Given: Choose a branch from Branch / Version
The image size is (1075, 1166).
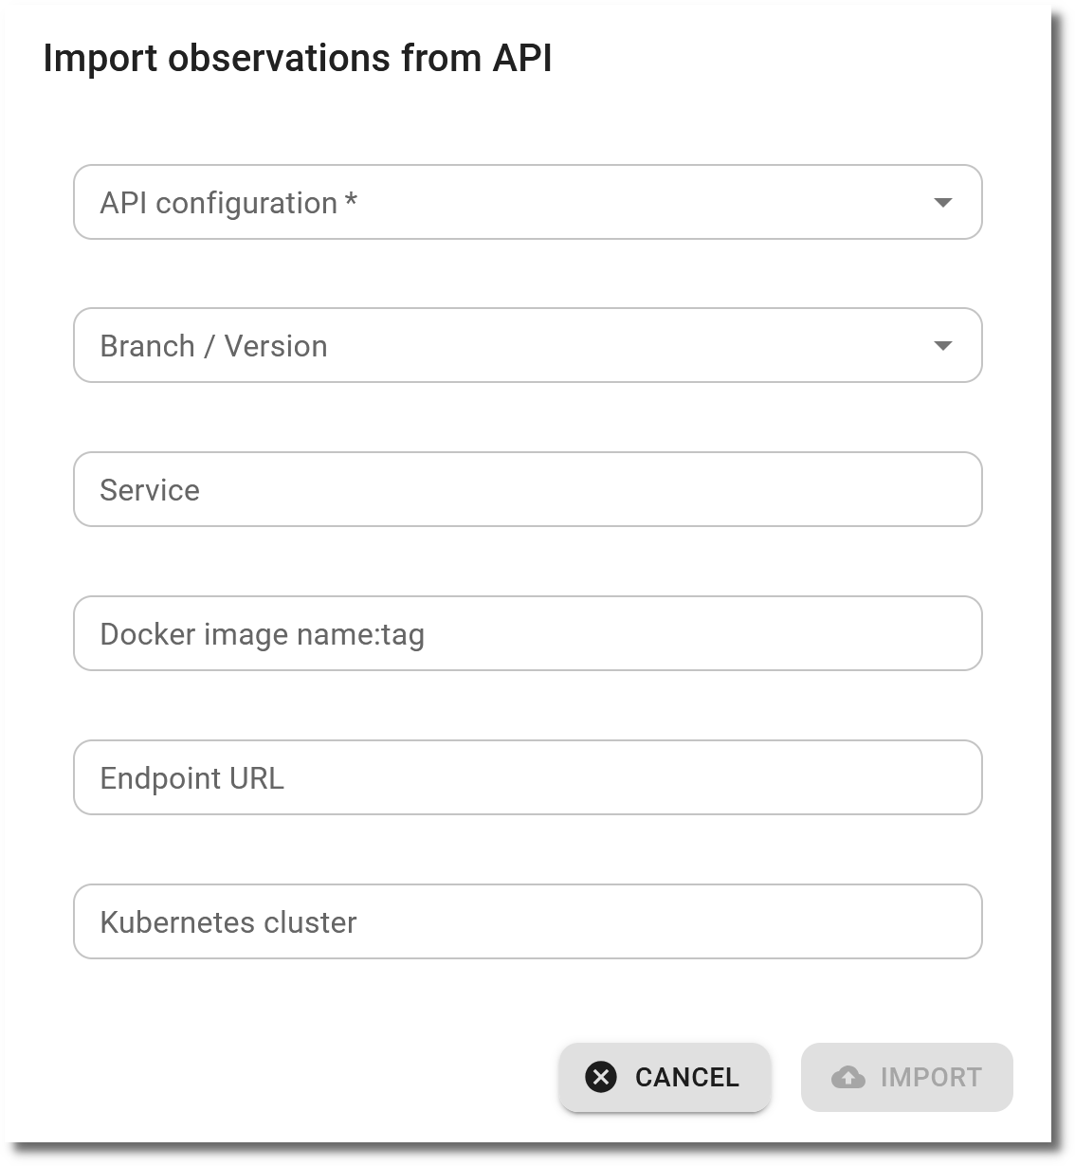Looking at the screenshot, I should (527, 345).
